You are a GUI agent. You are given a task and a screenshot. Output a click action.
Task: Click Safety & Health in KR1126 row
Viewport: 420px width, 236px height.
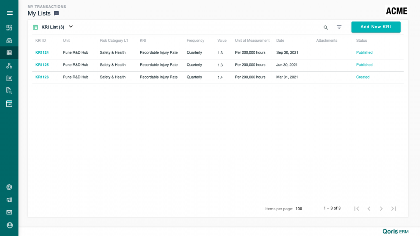click(112, 77)
